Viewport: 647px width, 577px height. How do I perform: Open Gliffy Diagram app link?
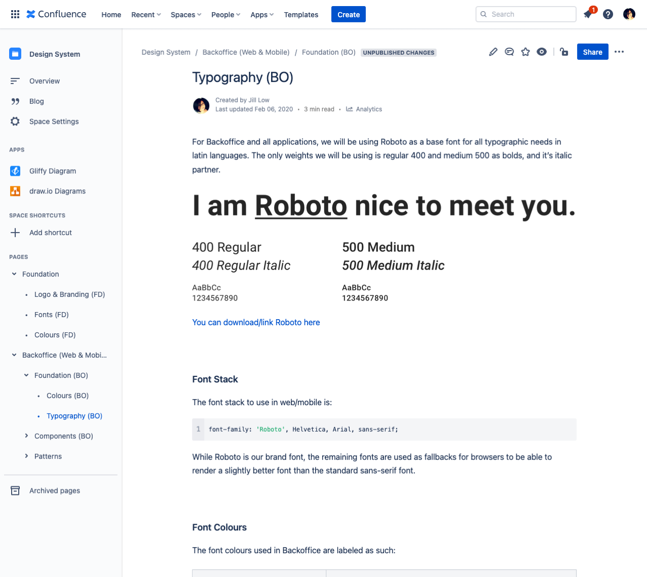tap(53, 171)
